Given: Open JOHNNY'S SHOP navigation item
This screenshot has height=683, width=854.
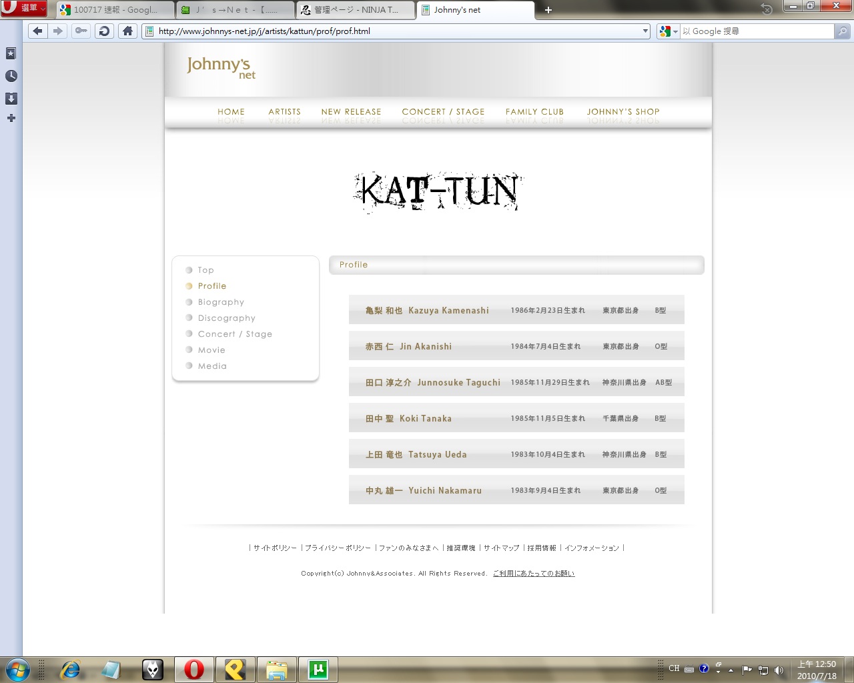Looking at the screenshot, I should pos(623,112).
